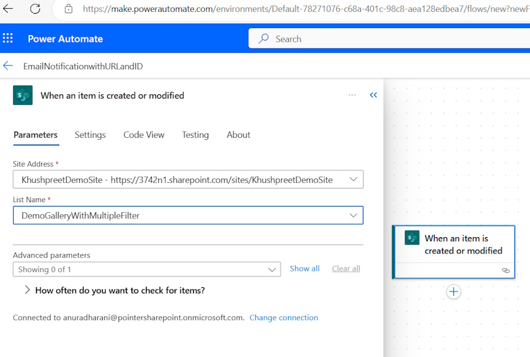Click the Change connection link
The width and height of the screenshot is (530, 357).
(x=284, y=318)
